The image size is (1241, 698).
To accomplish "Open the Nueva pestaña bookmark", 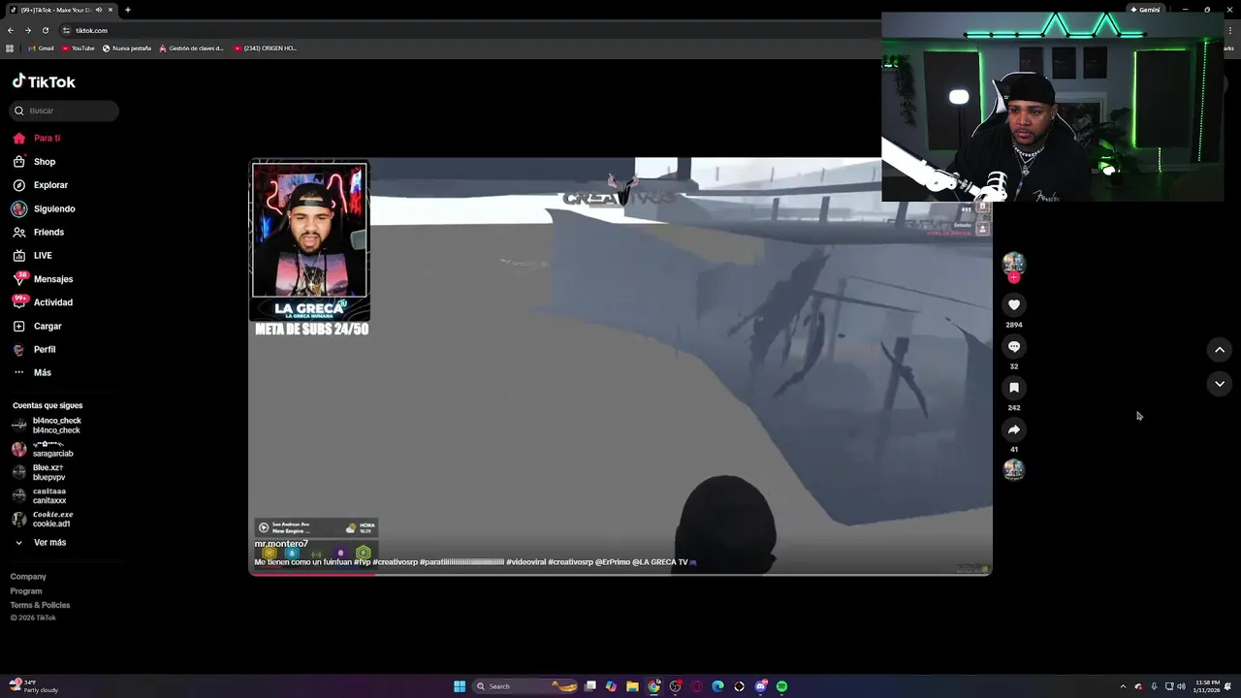I will pyautogui.click(x=127, y=48).
